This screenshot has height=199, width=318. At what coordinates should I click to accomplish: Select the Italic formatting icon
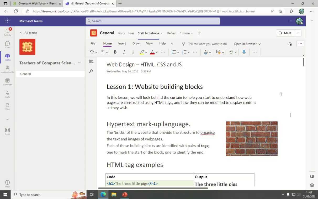(124, 52)
